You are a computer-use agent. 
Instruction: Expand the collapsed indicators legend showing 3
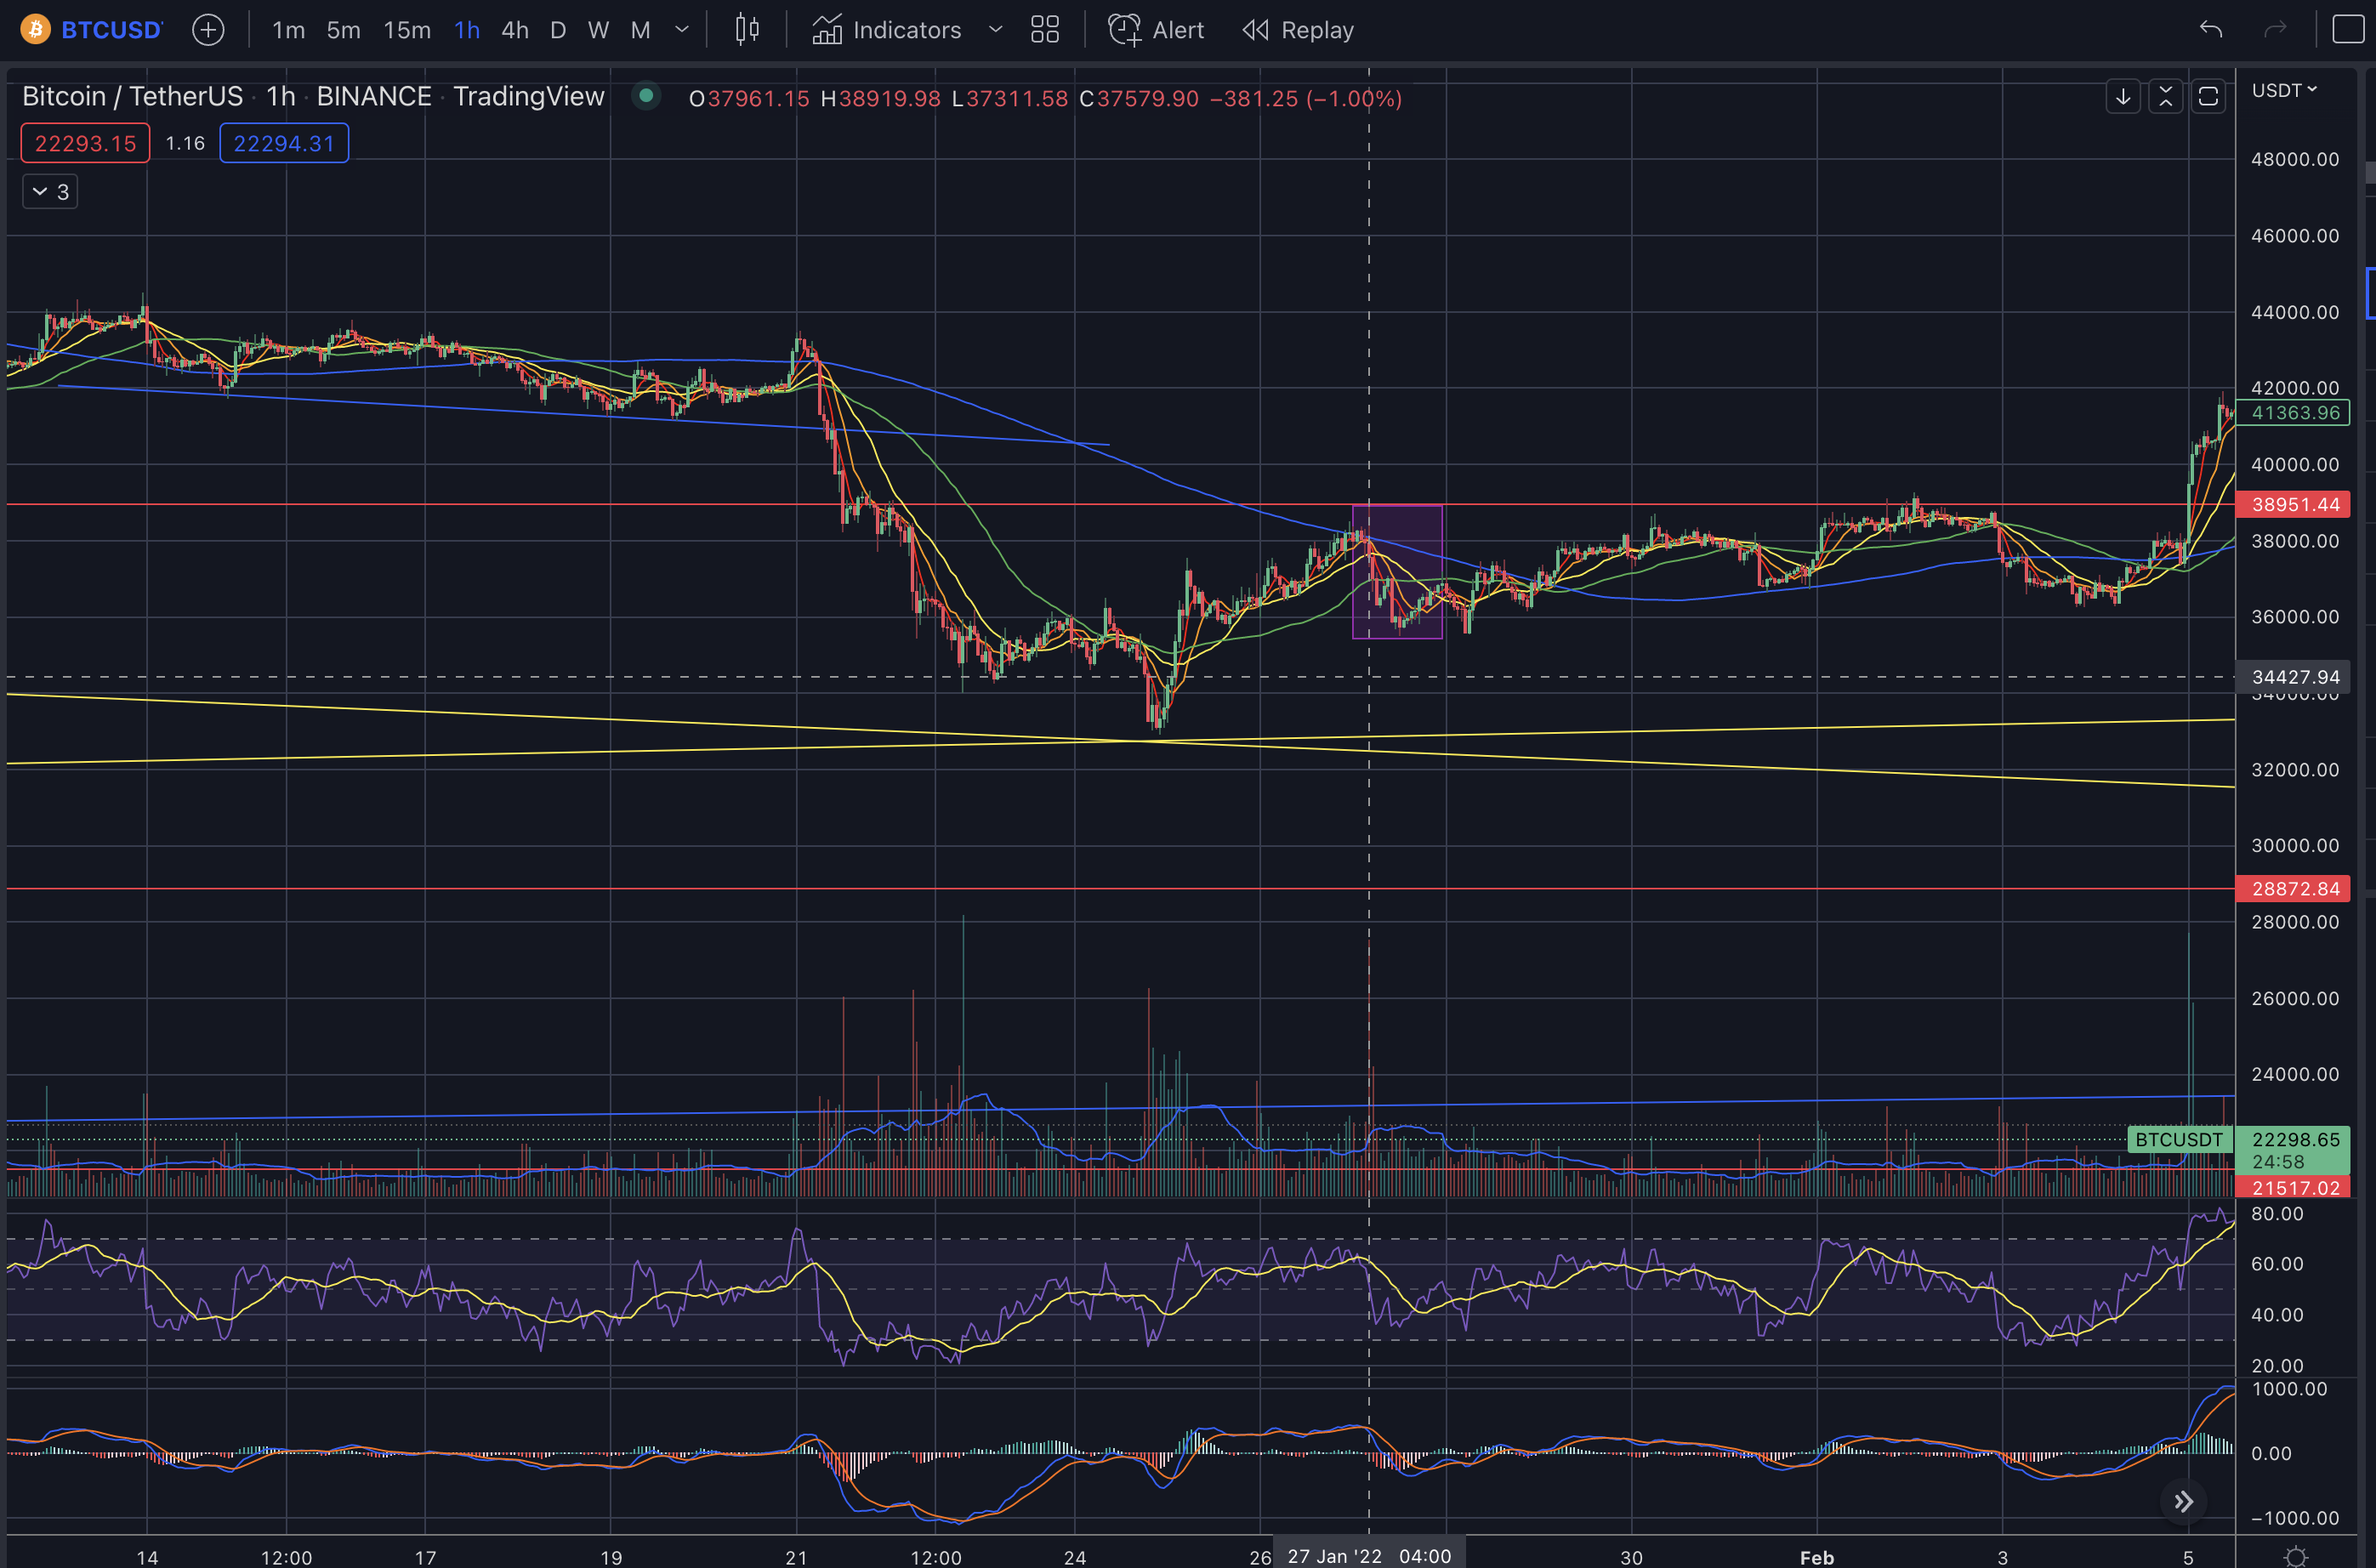tap(50, 192)
